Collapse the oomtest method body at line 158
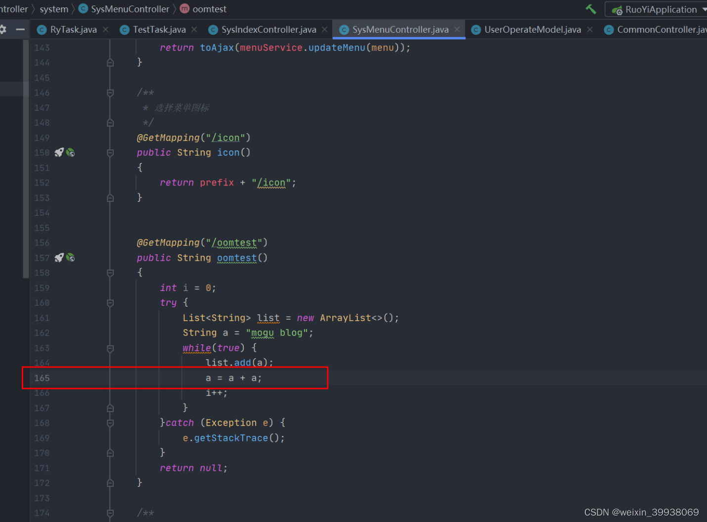This screenshot has height=522, width=707. 110,273
